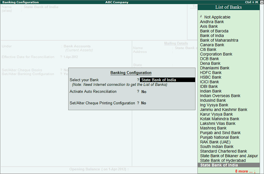Pick State Bank of Hyderabad
The height and width of the screenshot is (174, 264).
pyautogui.click(x=223, y=161)
